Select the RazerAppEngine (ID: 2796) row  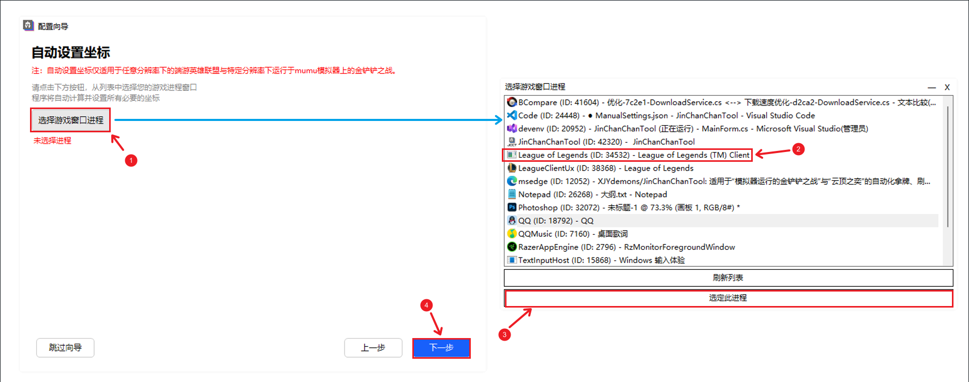pyautogui.click(x=722, y=247)
